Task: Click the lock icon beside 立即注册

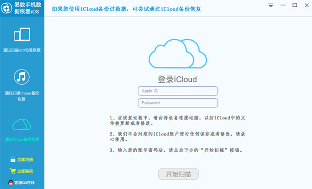Action: click(13, 159)
